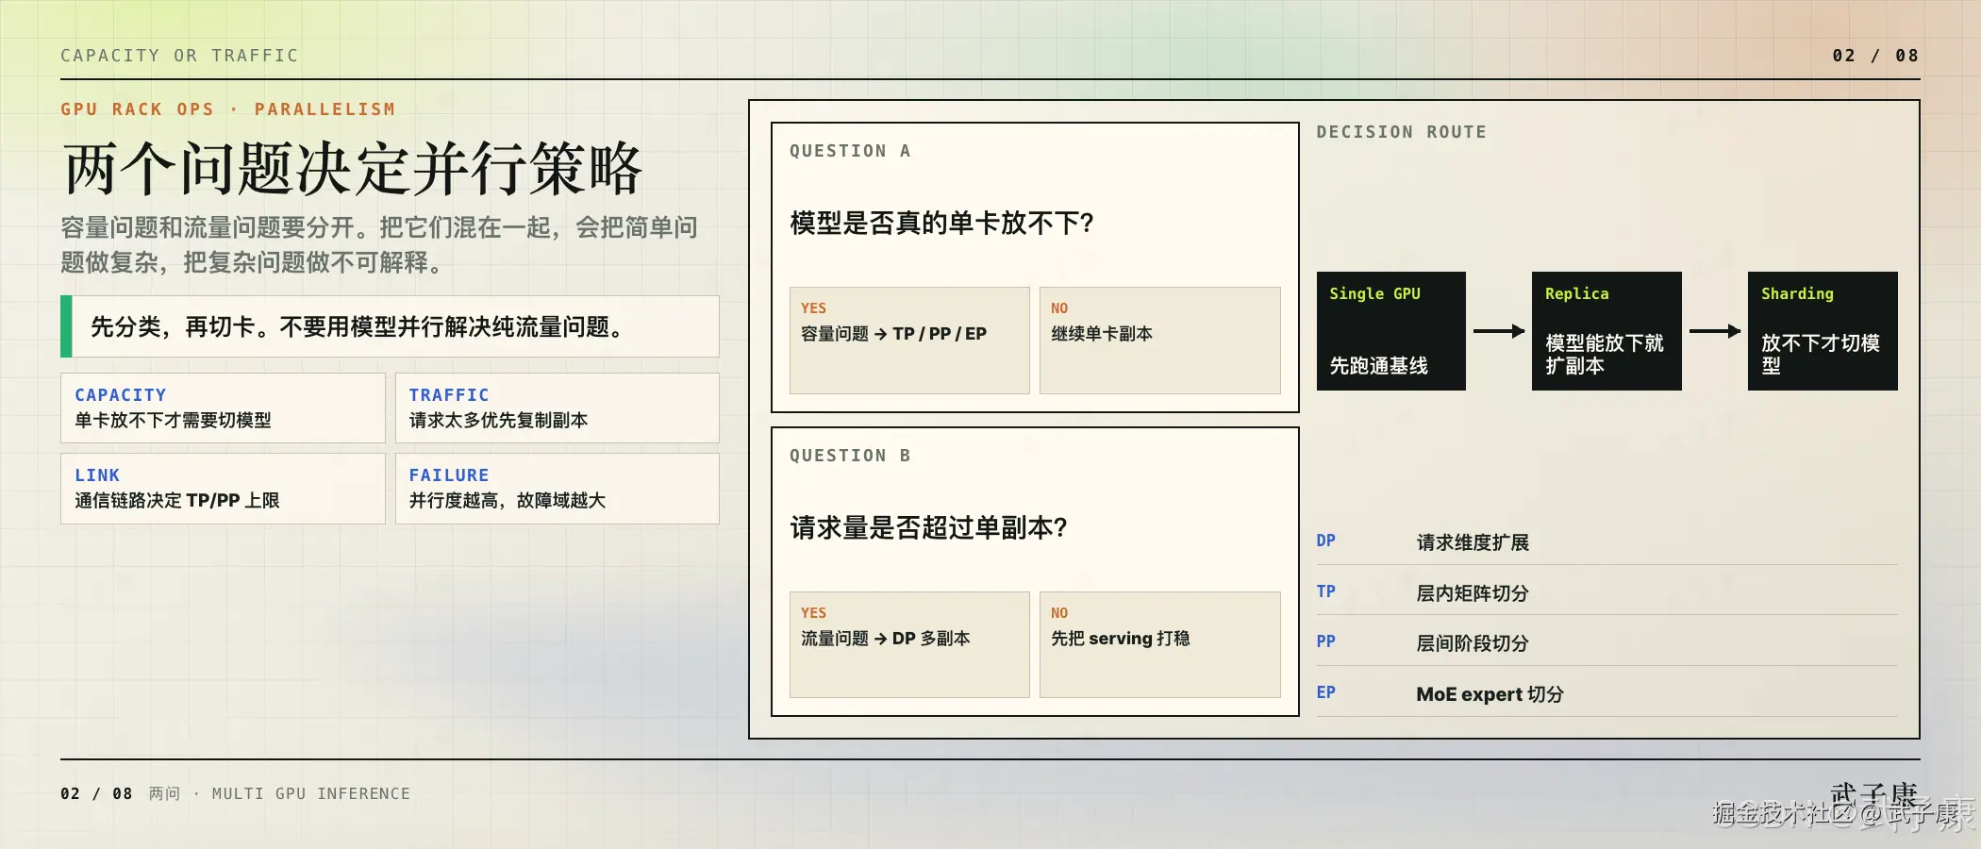Click 'MoE expert 切分' description

tap(1490, 694)
